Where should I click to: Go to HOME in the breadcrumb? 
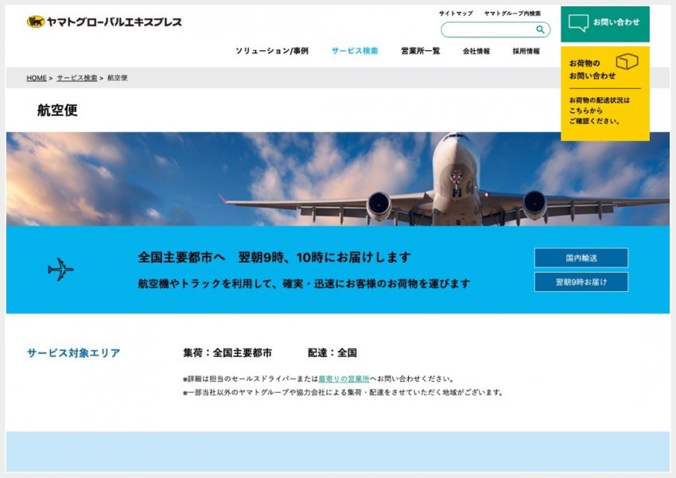click(37, 78)
